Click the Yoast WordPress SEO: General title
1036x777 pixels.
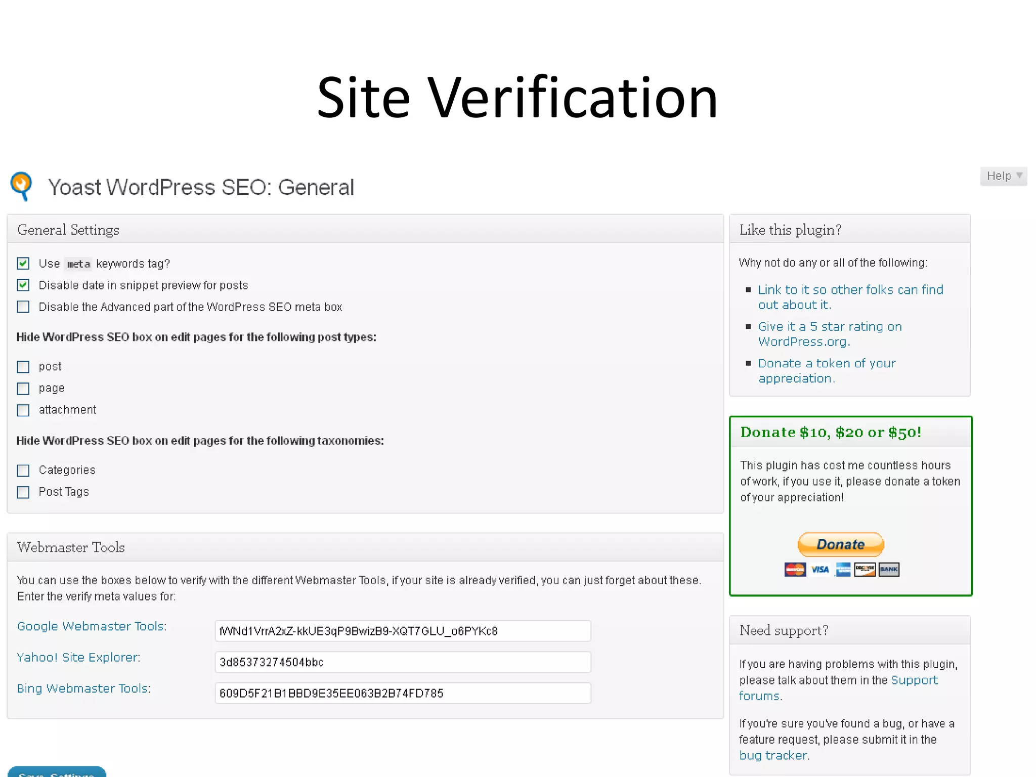pos(201,187)
